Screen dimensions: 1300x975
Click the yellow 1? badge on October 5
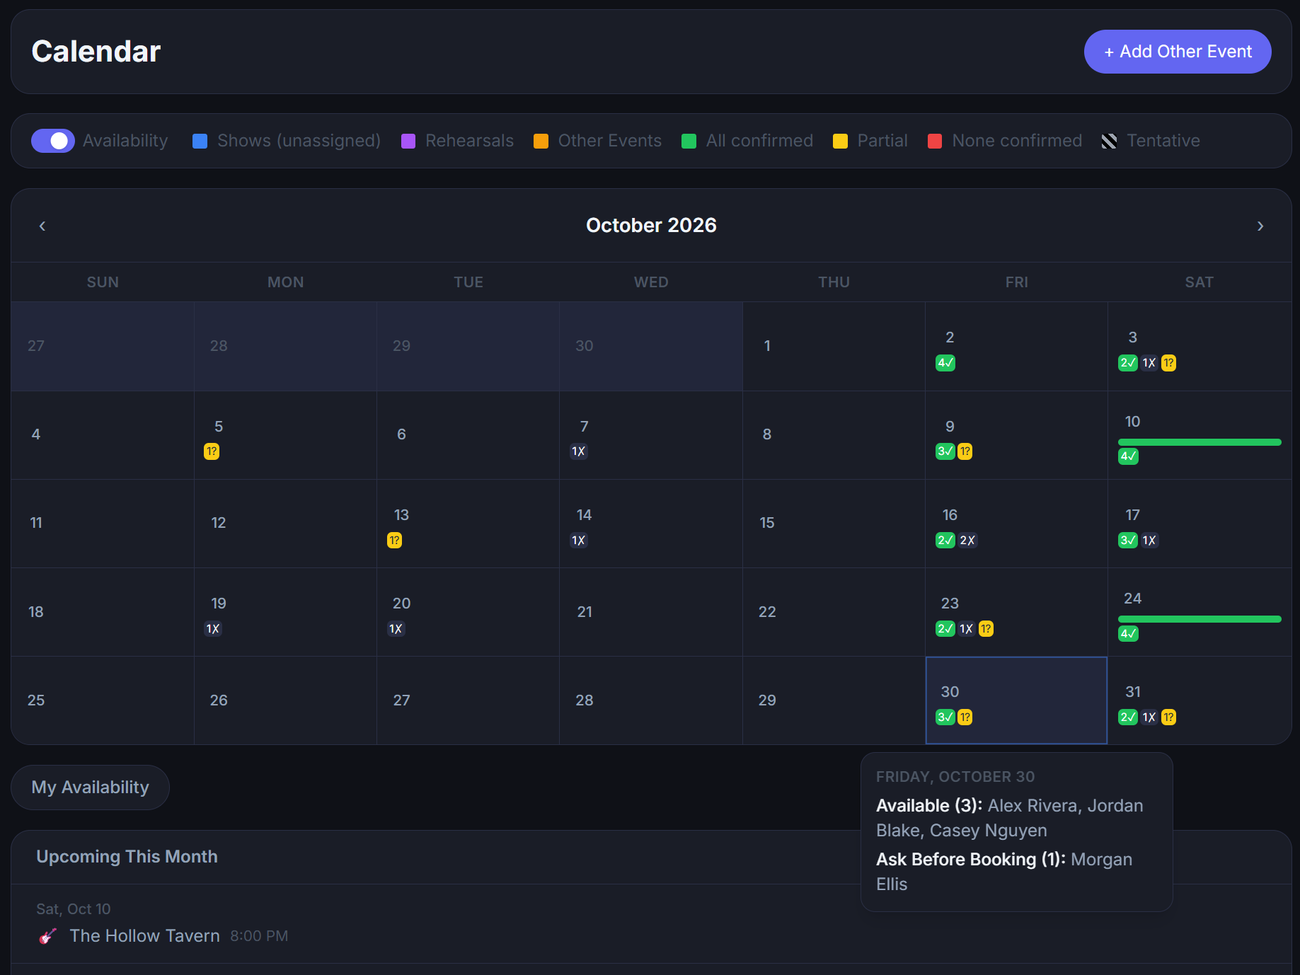point(212,451)
